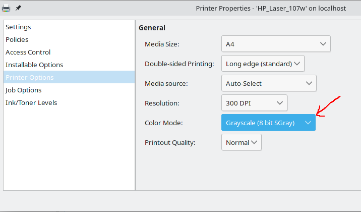Switch to the Job Options page
This screenshot has height=212, width=361.
(x=24, y=90)
